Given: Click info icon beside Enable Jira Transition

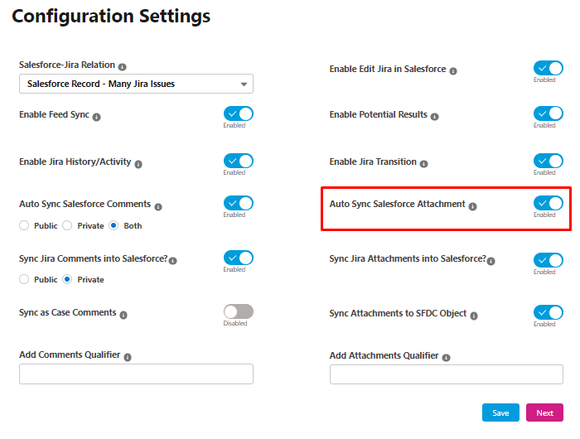Looking at the screenshot, I should click(424, 164).
